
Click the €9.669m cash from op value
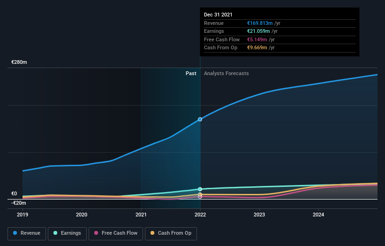click(257, 48)
